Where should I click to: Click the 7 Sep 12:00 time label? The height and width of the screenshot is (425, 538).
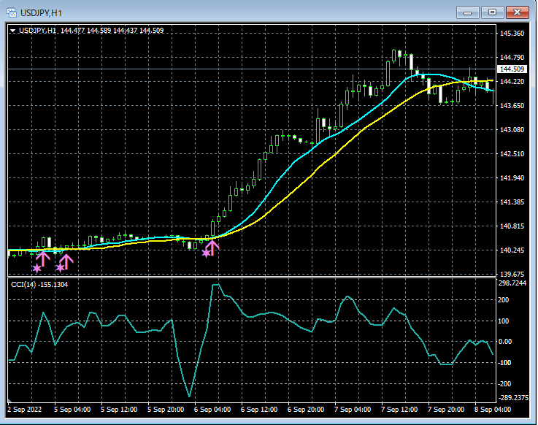[399, 409]
